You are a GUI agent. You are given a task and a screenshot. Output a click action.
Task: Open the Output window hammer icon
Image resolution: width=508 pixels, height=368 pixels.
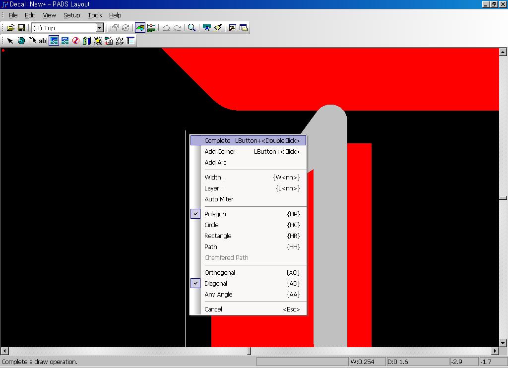click(232, 28)
